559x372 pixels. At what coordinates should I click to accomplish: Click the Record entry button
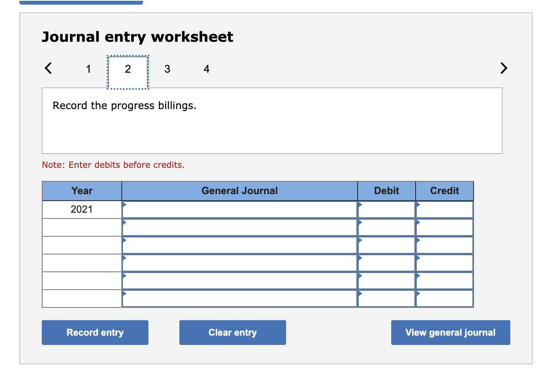[95, 332]
